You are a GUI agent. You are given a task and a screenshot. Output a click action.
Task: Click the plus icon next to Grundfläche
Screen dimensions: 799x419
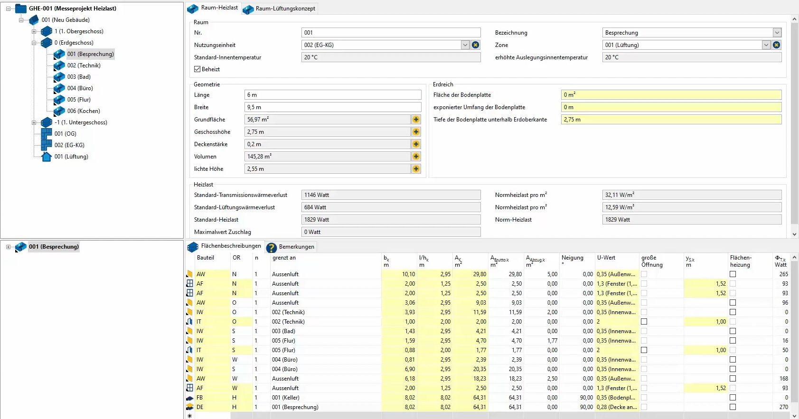416,120
